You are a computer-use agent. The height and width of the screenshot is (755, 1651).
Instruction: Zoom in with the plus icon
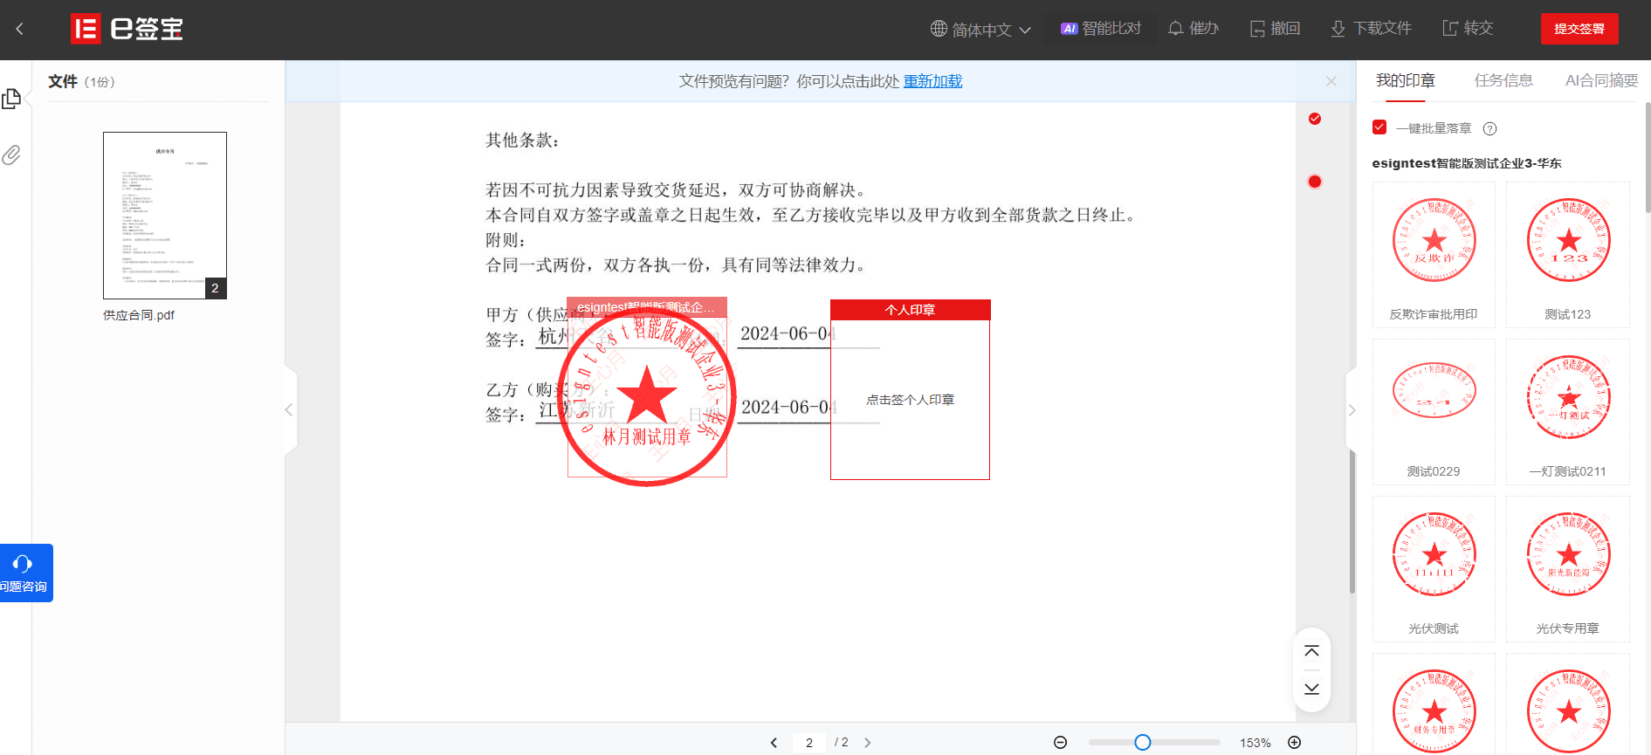click(x=1295, y=743)
